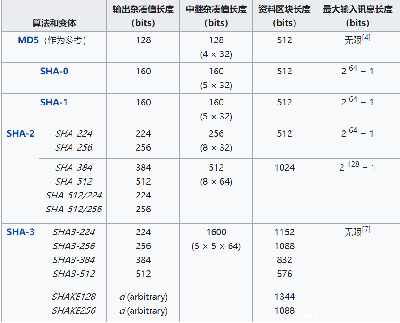Click the 输出杂凑值长度 column header
This screenshot has width=400, height=323.
pyautogui.click(x=143, y=16)
